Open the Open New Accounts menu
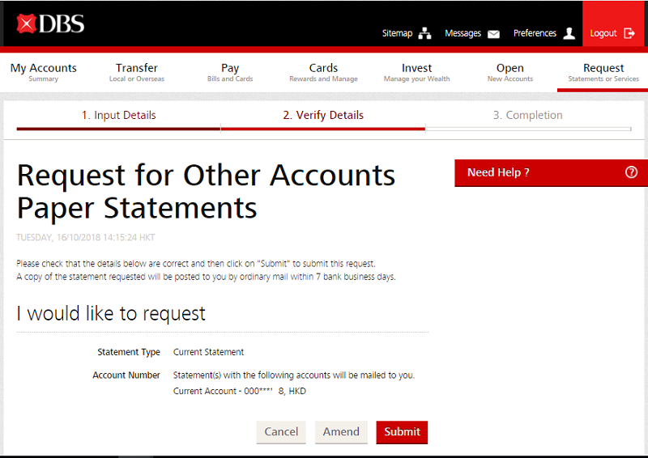 click(x=510, y=72)
